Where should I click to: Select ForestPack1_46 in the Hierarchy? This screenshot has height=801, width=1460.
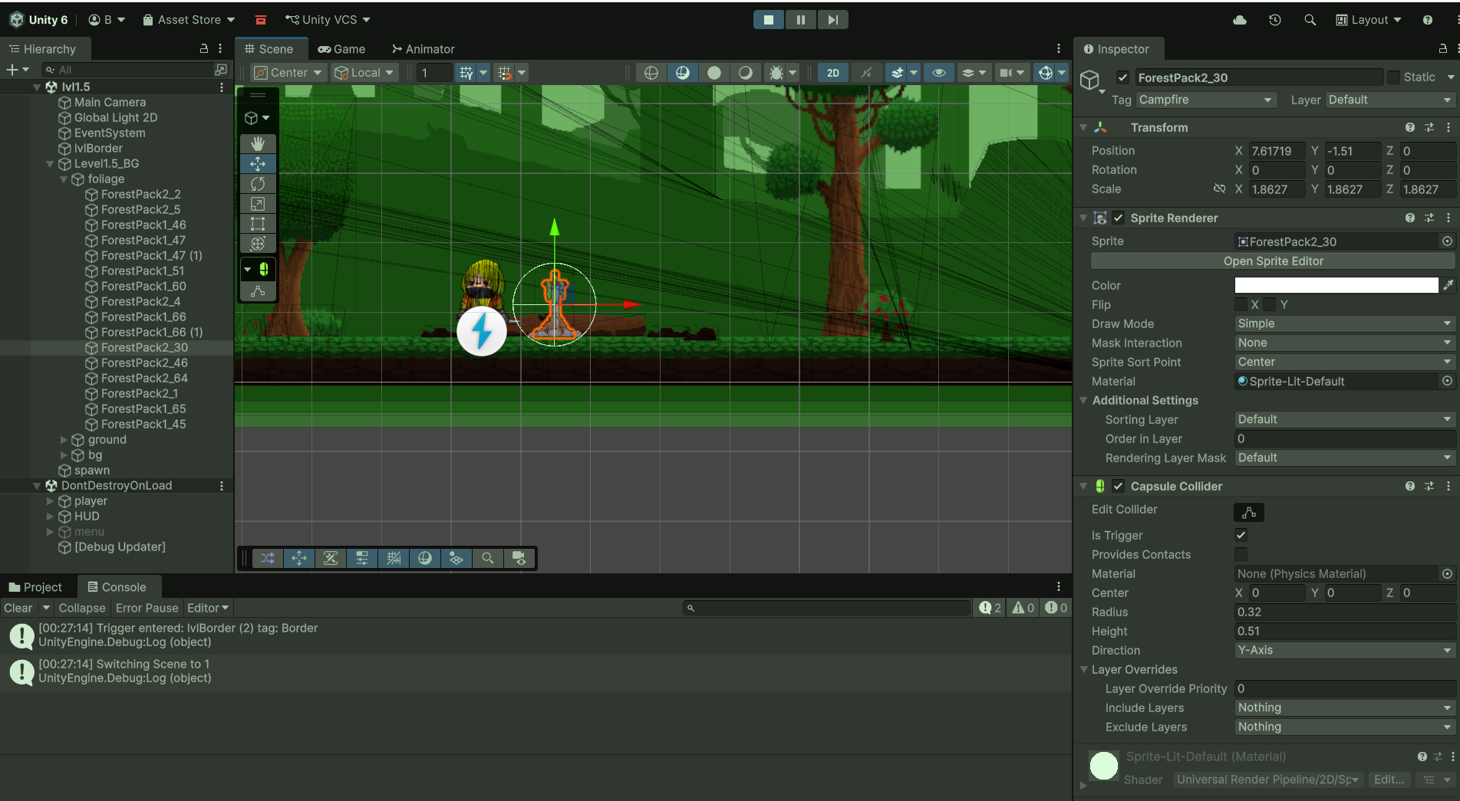coord(143,225)
